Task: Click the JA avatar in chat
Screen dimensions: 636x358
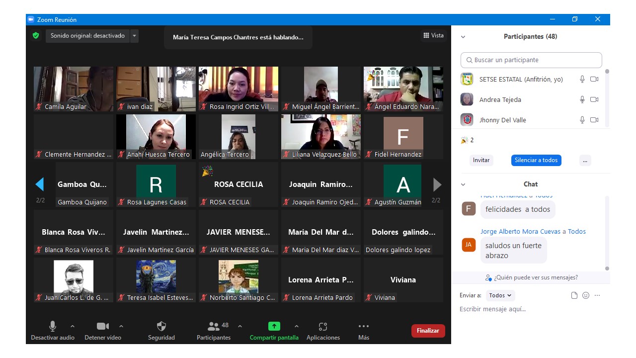Action: click(469, 245)
